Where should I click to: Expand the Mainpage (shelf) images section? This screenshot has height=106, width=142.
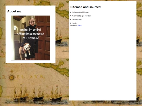coord(80,12)
